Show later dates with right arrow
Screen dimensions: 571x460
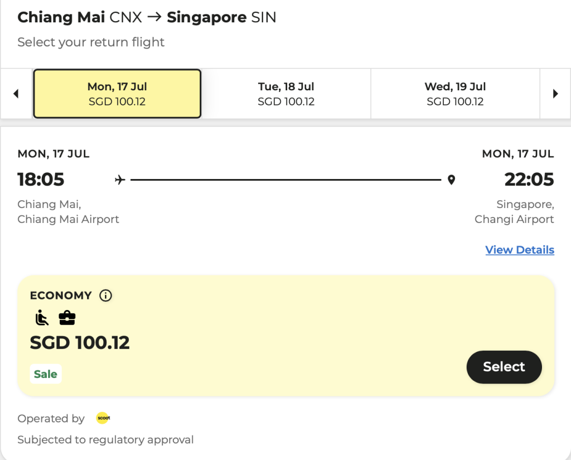tap(555, 94)
